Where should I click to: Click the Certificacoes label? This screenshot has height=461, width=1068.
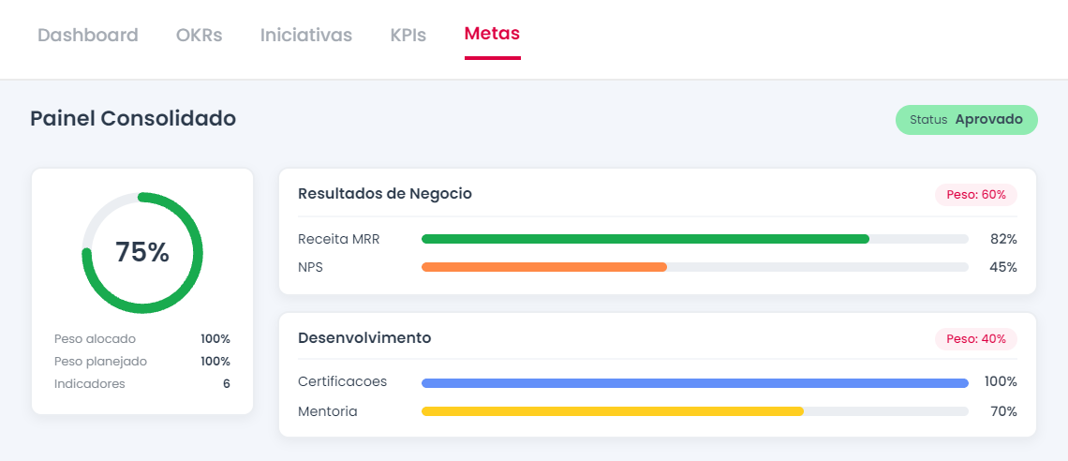tap(343, 381)
